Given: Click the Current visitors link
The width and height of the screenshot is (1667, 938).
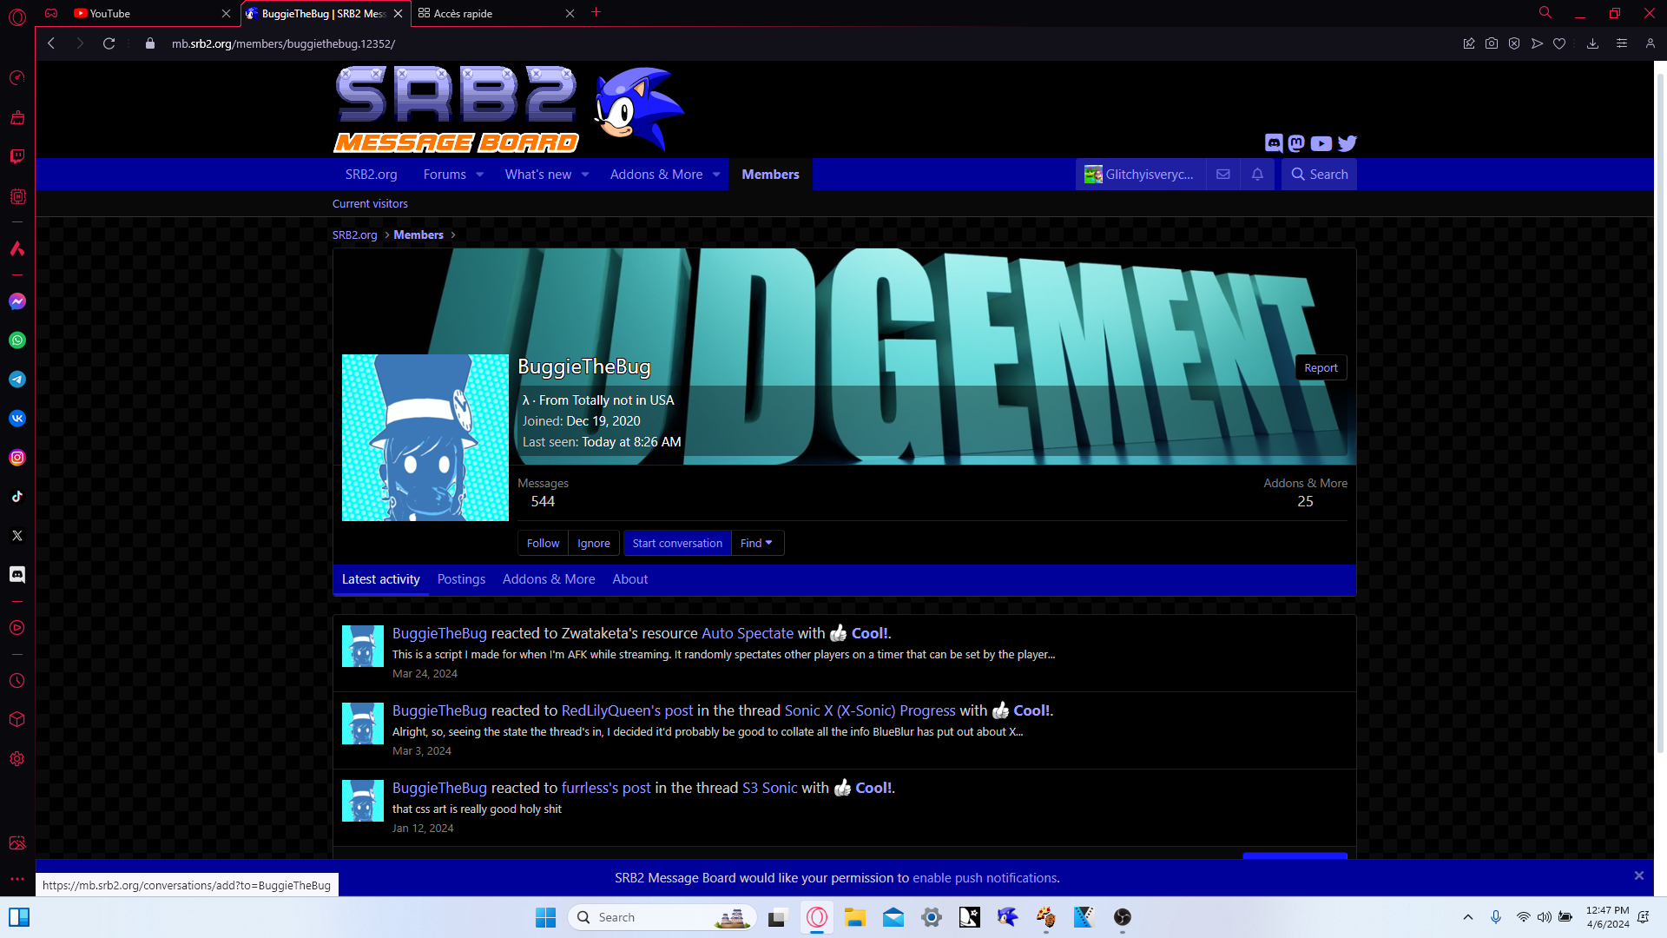Looking at the screenshot, I should [370, 203].
